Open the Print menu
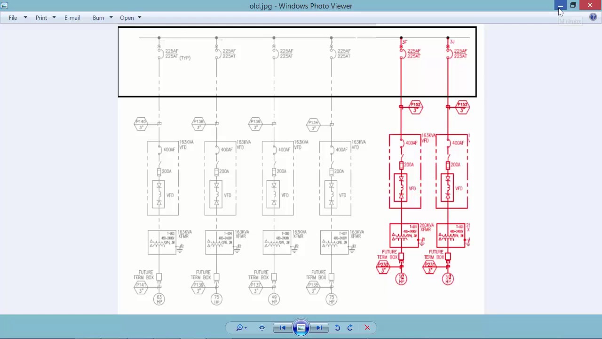The height and width of the screenshot is (339, 602). (x=41, y=17)
